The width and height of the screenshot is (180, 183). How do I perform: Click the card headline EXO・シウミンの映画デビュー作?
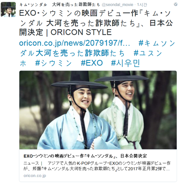[x=85, y=156]
